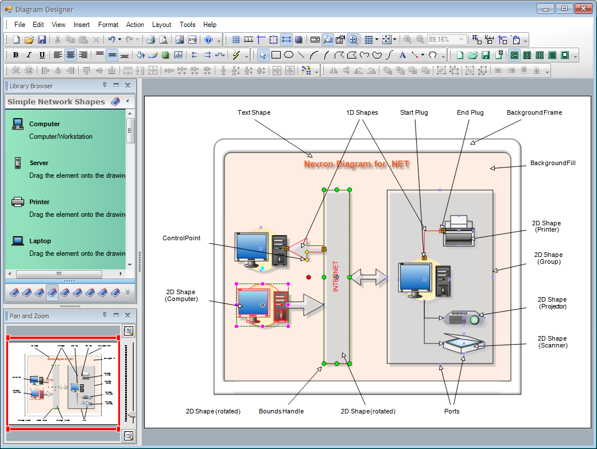The height and width of the screenshot is (449, 597).
Task: Open the Layout menu
Action: pyautogui.click(x=161, y=25)
